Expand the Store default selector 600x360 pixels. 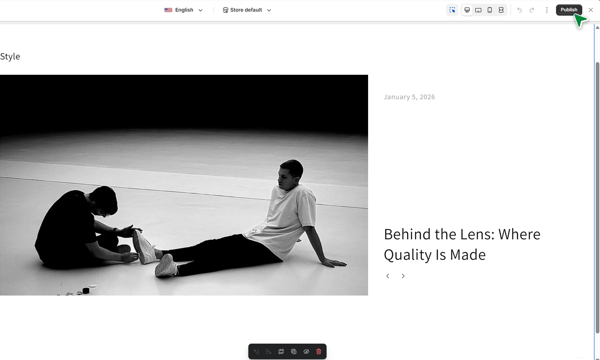click(247, 10)
